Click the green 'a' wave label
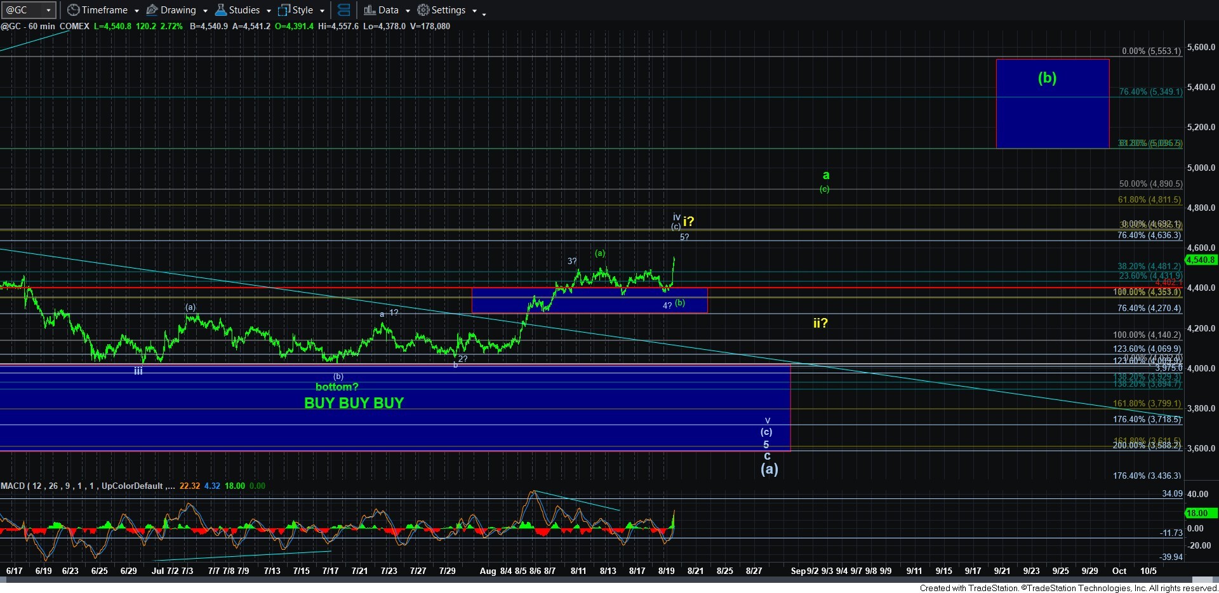This screenshot has height=593, width=1219. click(x=825, y=175)
